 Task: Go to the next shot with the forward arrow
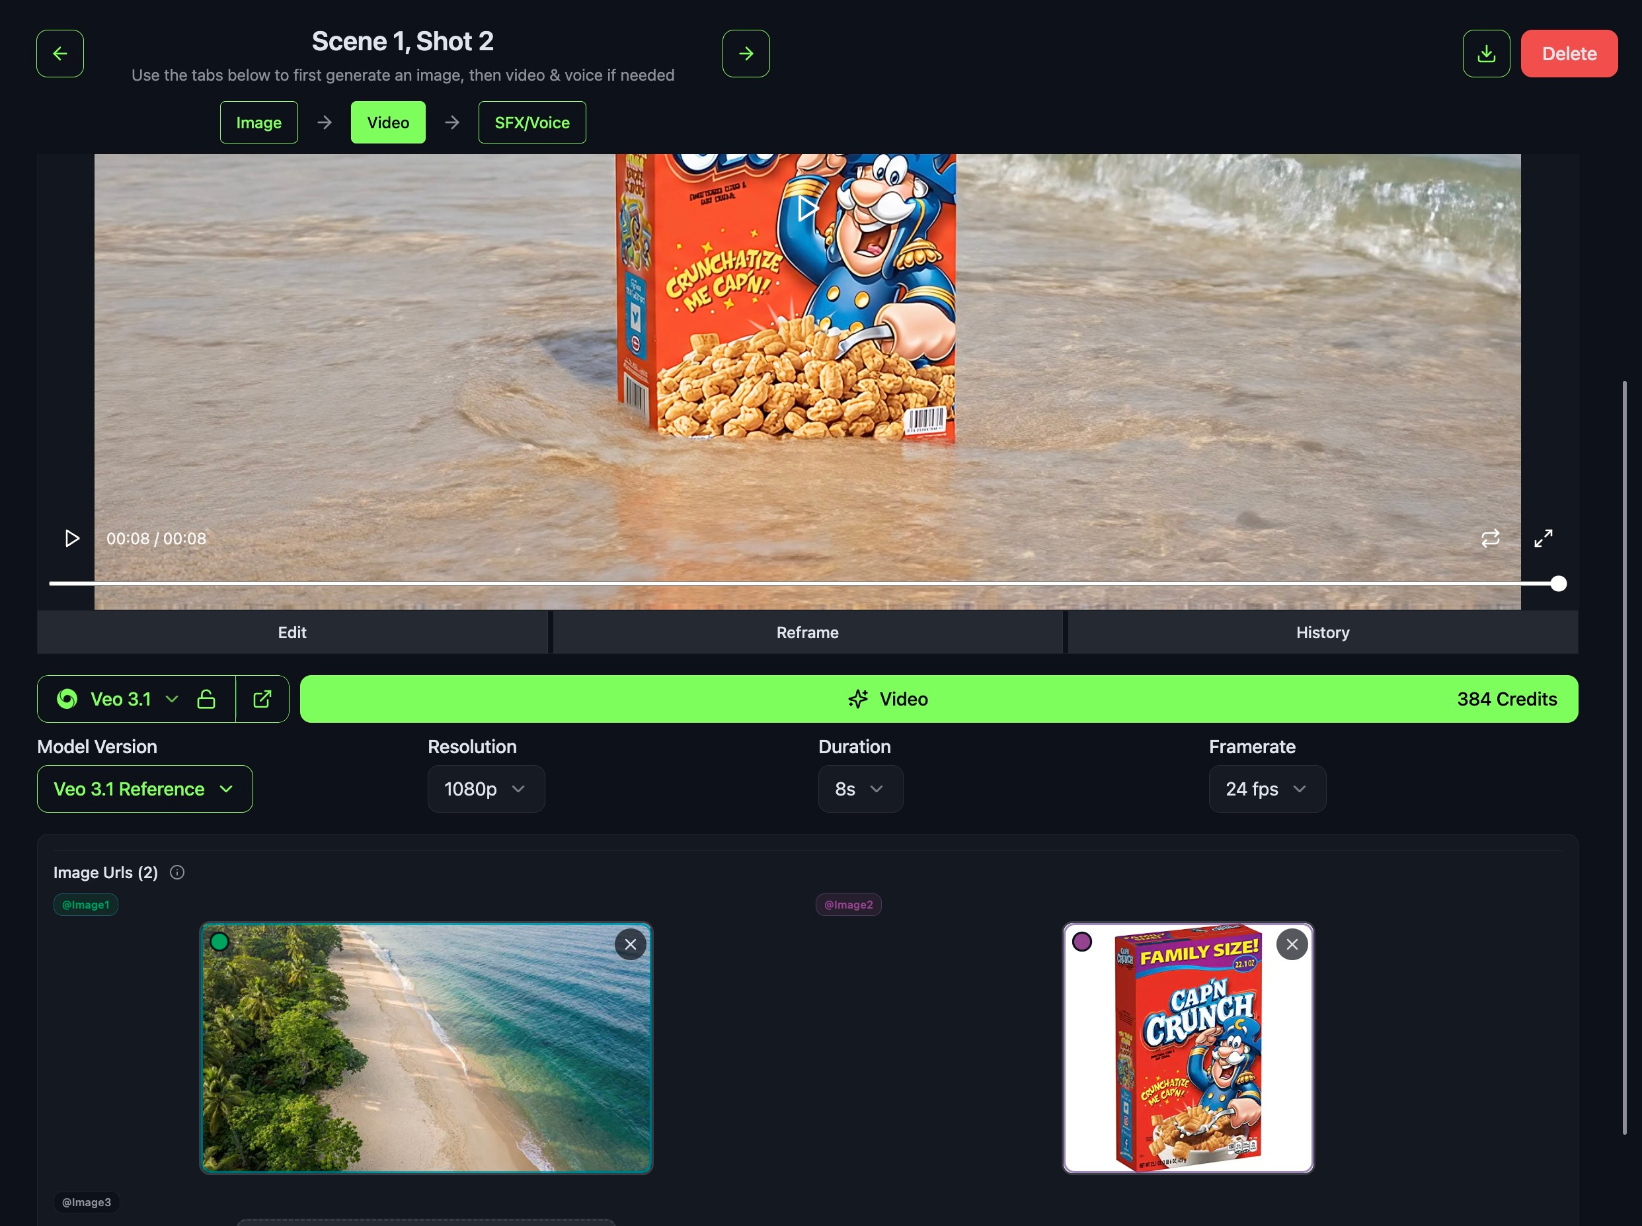tap(746, 54)
